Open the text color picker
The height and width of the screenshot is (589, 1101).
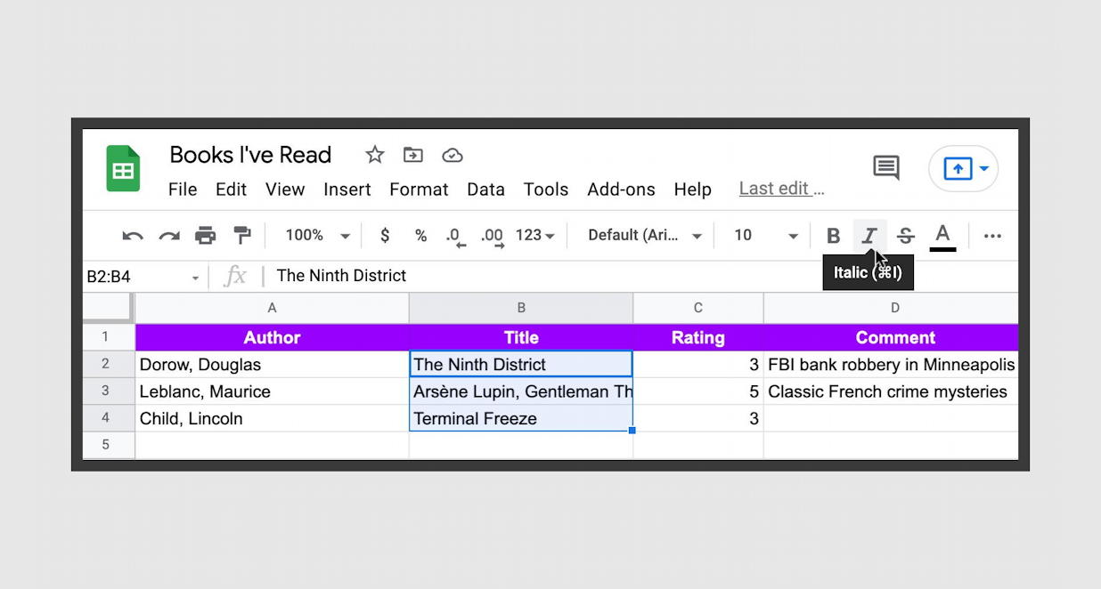pos(942,235)
